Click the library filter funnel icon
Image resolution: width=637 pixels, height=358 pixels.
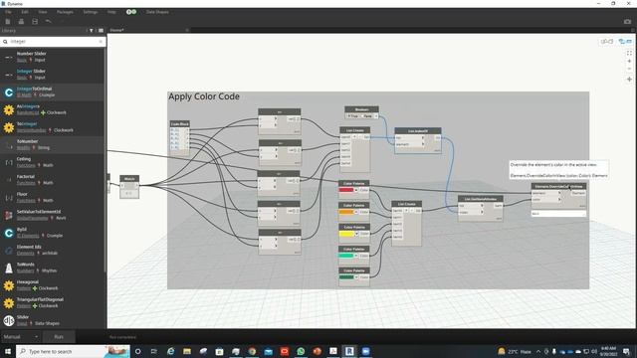point(91,31)
